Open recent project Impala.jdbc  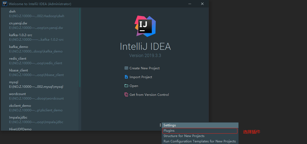(x=40, y=120)
